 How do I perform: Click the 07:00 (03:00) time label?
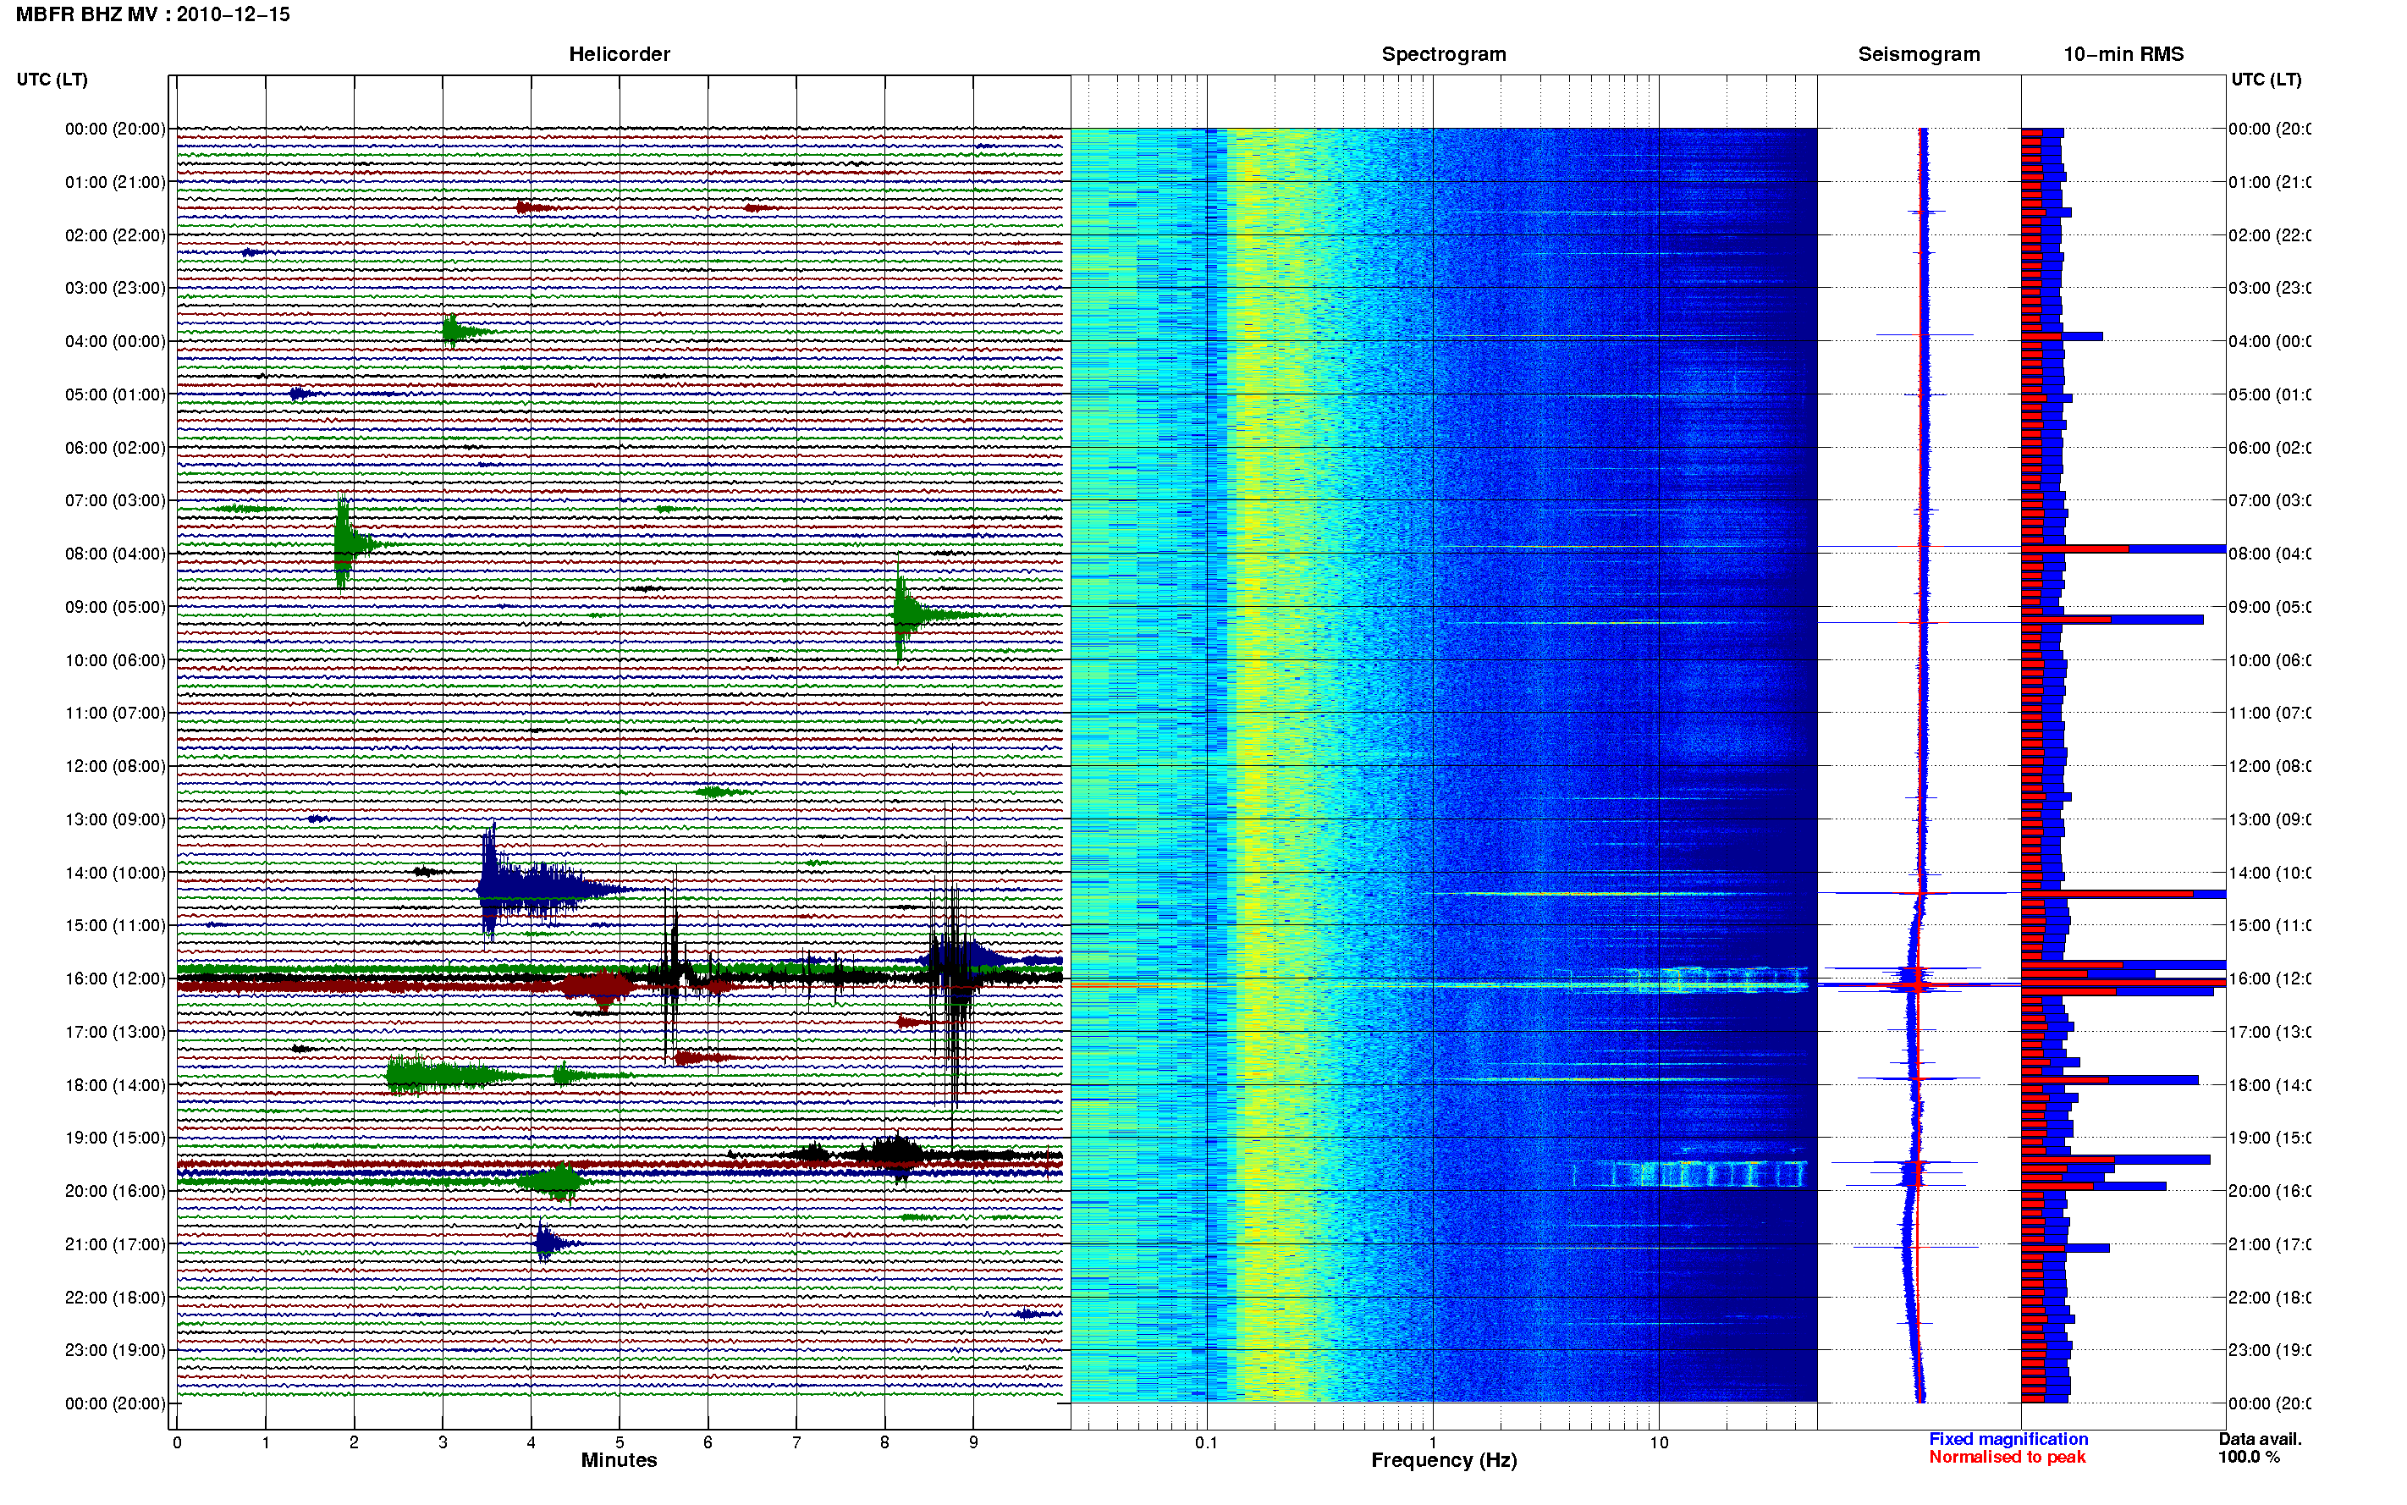point(115,499)
